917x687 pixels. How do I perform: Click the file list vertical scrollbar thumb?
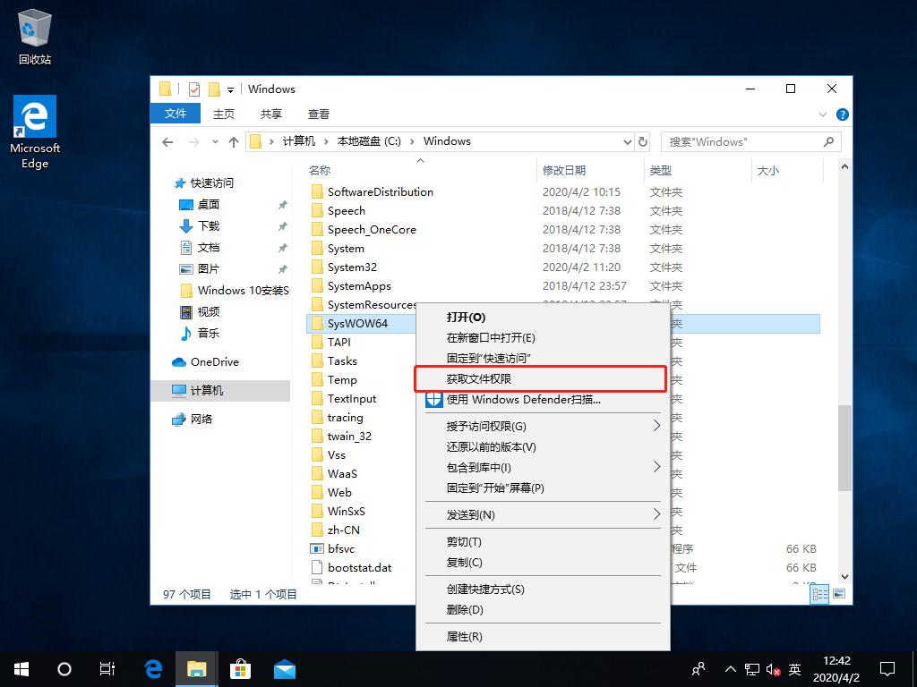[844, 447]
